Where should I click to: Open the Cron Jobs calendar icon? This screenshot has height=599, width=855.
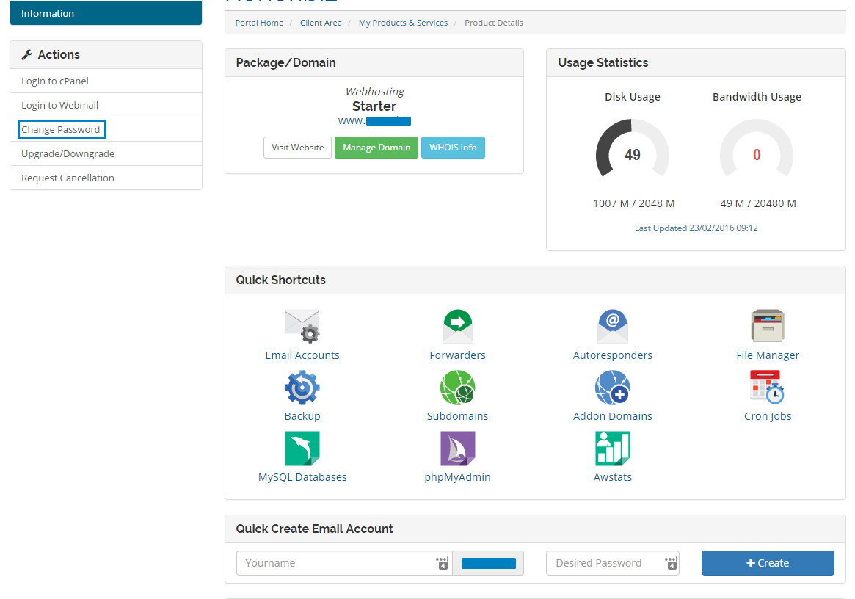(x=767, y=387)
